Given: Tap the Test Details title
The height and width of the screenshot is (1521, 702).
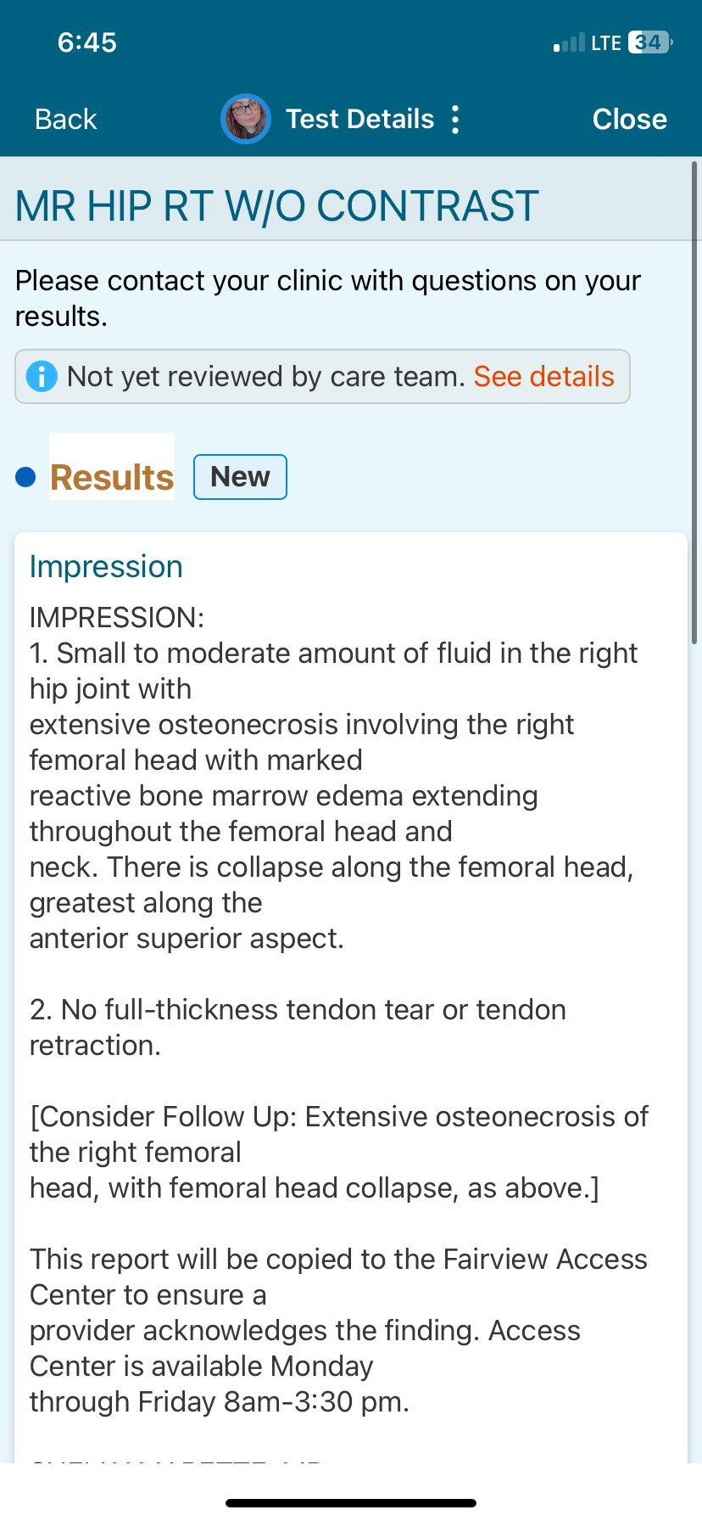Looking at the screenshot, I should (x=359, y=119).
